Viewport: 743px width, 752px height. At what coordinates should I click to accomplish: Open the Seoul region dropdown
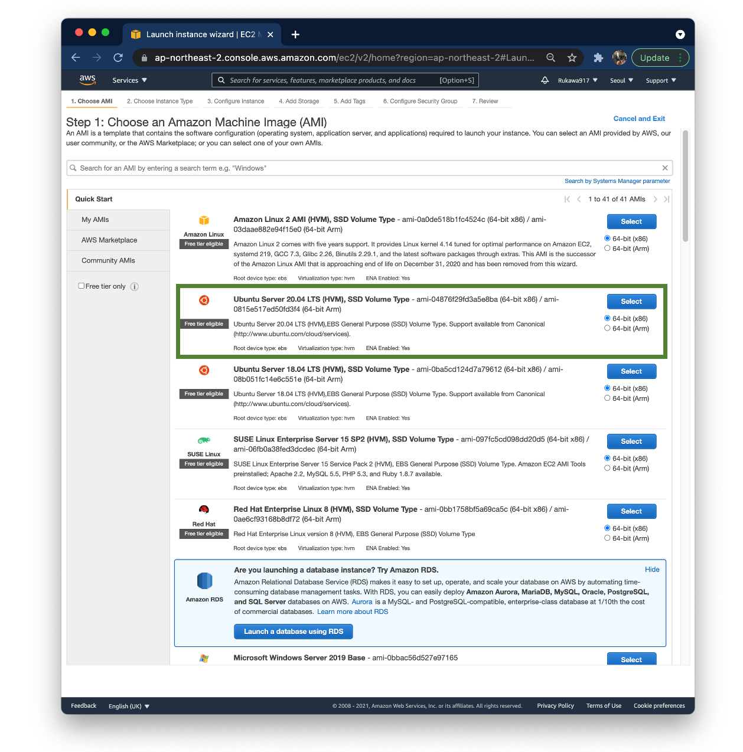[621, 80]
